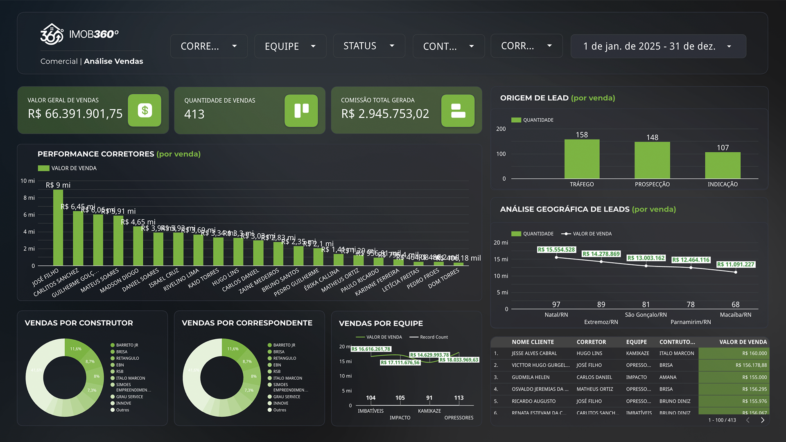
Task: Go to previous table page arrow
Action: pyautogui.click(x=748, y=420)
